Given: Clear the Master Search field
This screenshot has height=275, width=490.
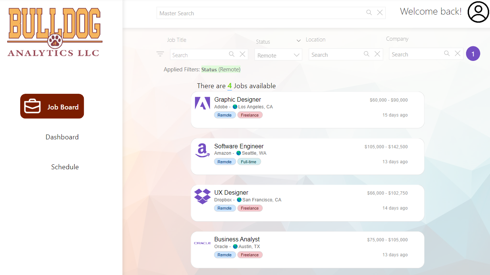Looking at the screenshot, I should [x=380, y=13].
